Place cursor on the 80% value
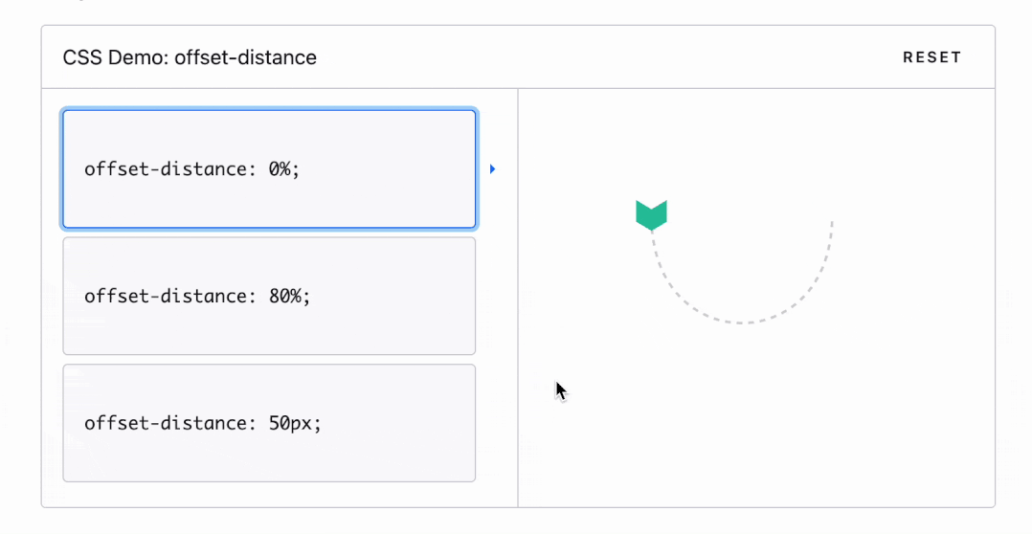Image resolution: width=1032 pixels, height=534 pixels. click(x=284, y=296)
